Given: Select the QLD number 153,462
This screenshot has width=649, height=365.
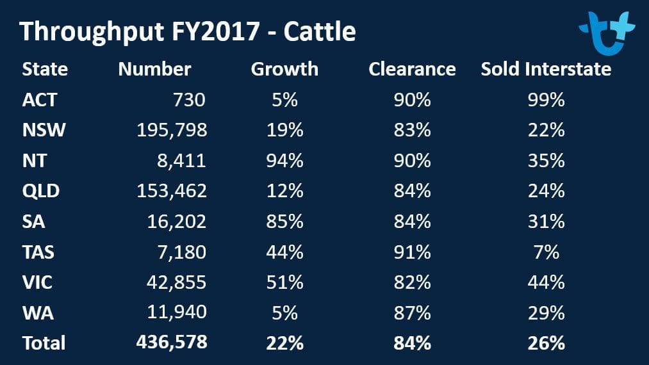Looking at the screenshot, I should click(172, 191).
